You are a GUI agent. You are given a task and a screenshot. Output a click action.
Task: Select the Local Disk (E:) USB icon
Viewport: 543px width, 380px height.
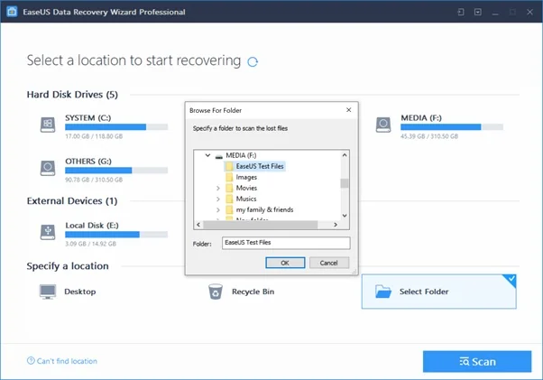(x=48, y=231)
